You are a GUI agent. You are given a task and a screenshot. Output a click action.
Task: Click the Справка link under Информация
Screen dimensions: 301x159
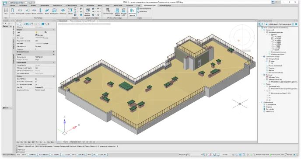coord(269,107)
